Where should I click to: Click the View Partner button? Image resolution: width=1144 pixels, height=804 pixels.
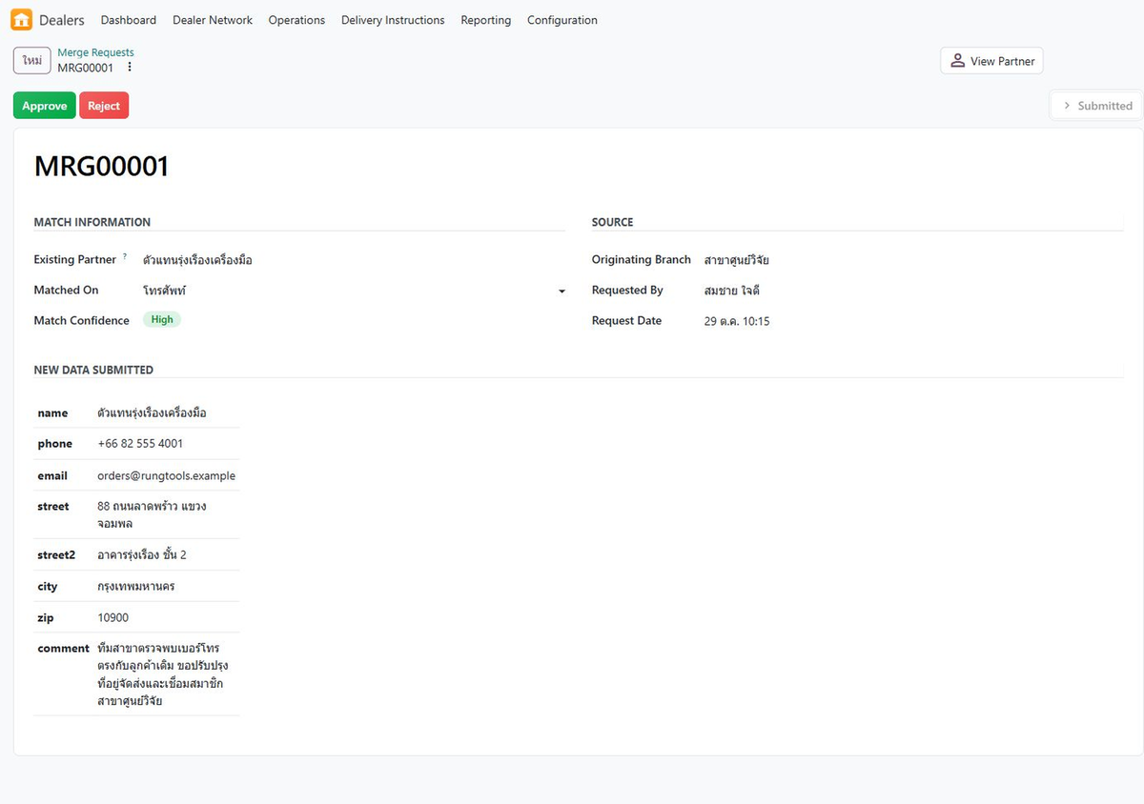[x=992, y=61]
